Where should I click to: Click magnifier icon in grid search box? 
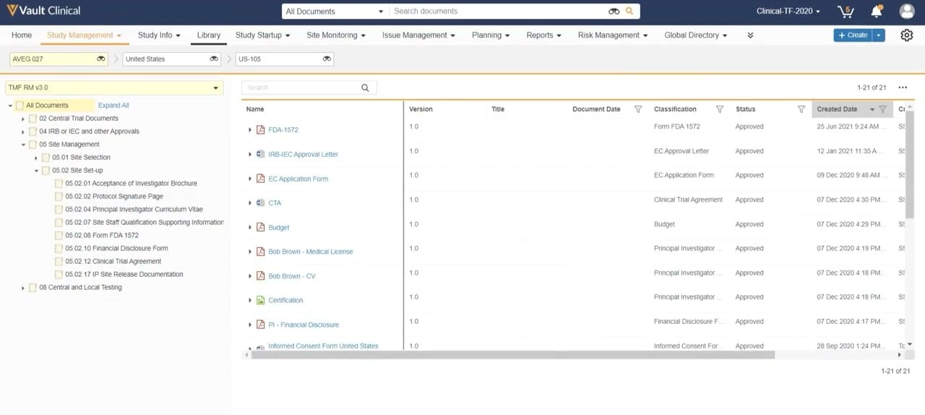[365, 87]
